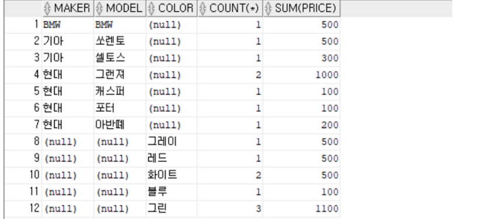Select the 1100 sum price cell
The image size is (499, 219).
coord(302,209)
